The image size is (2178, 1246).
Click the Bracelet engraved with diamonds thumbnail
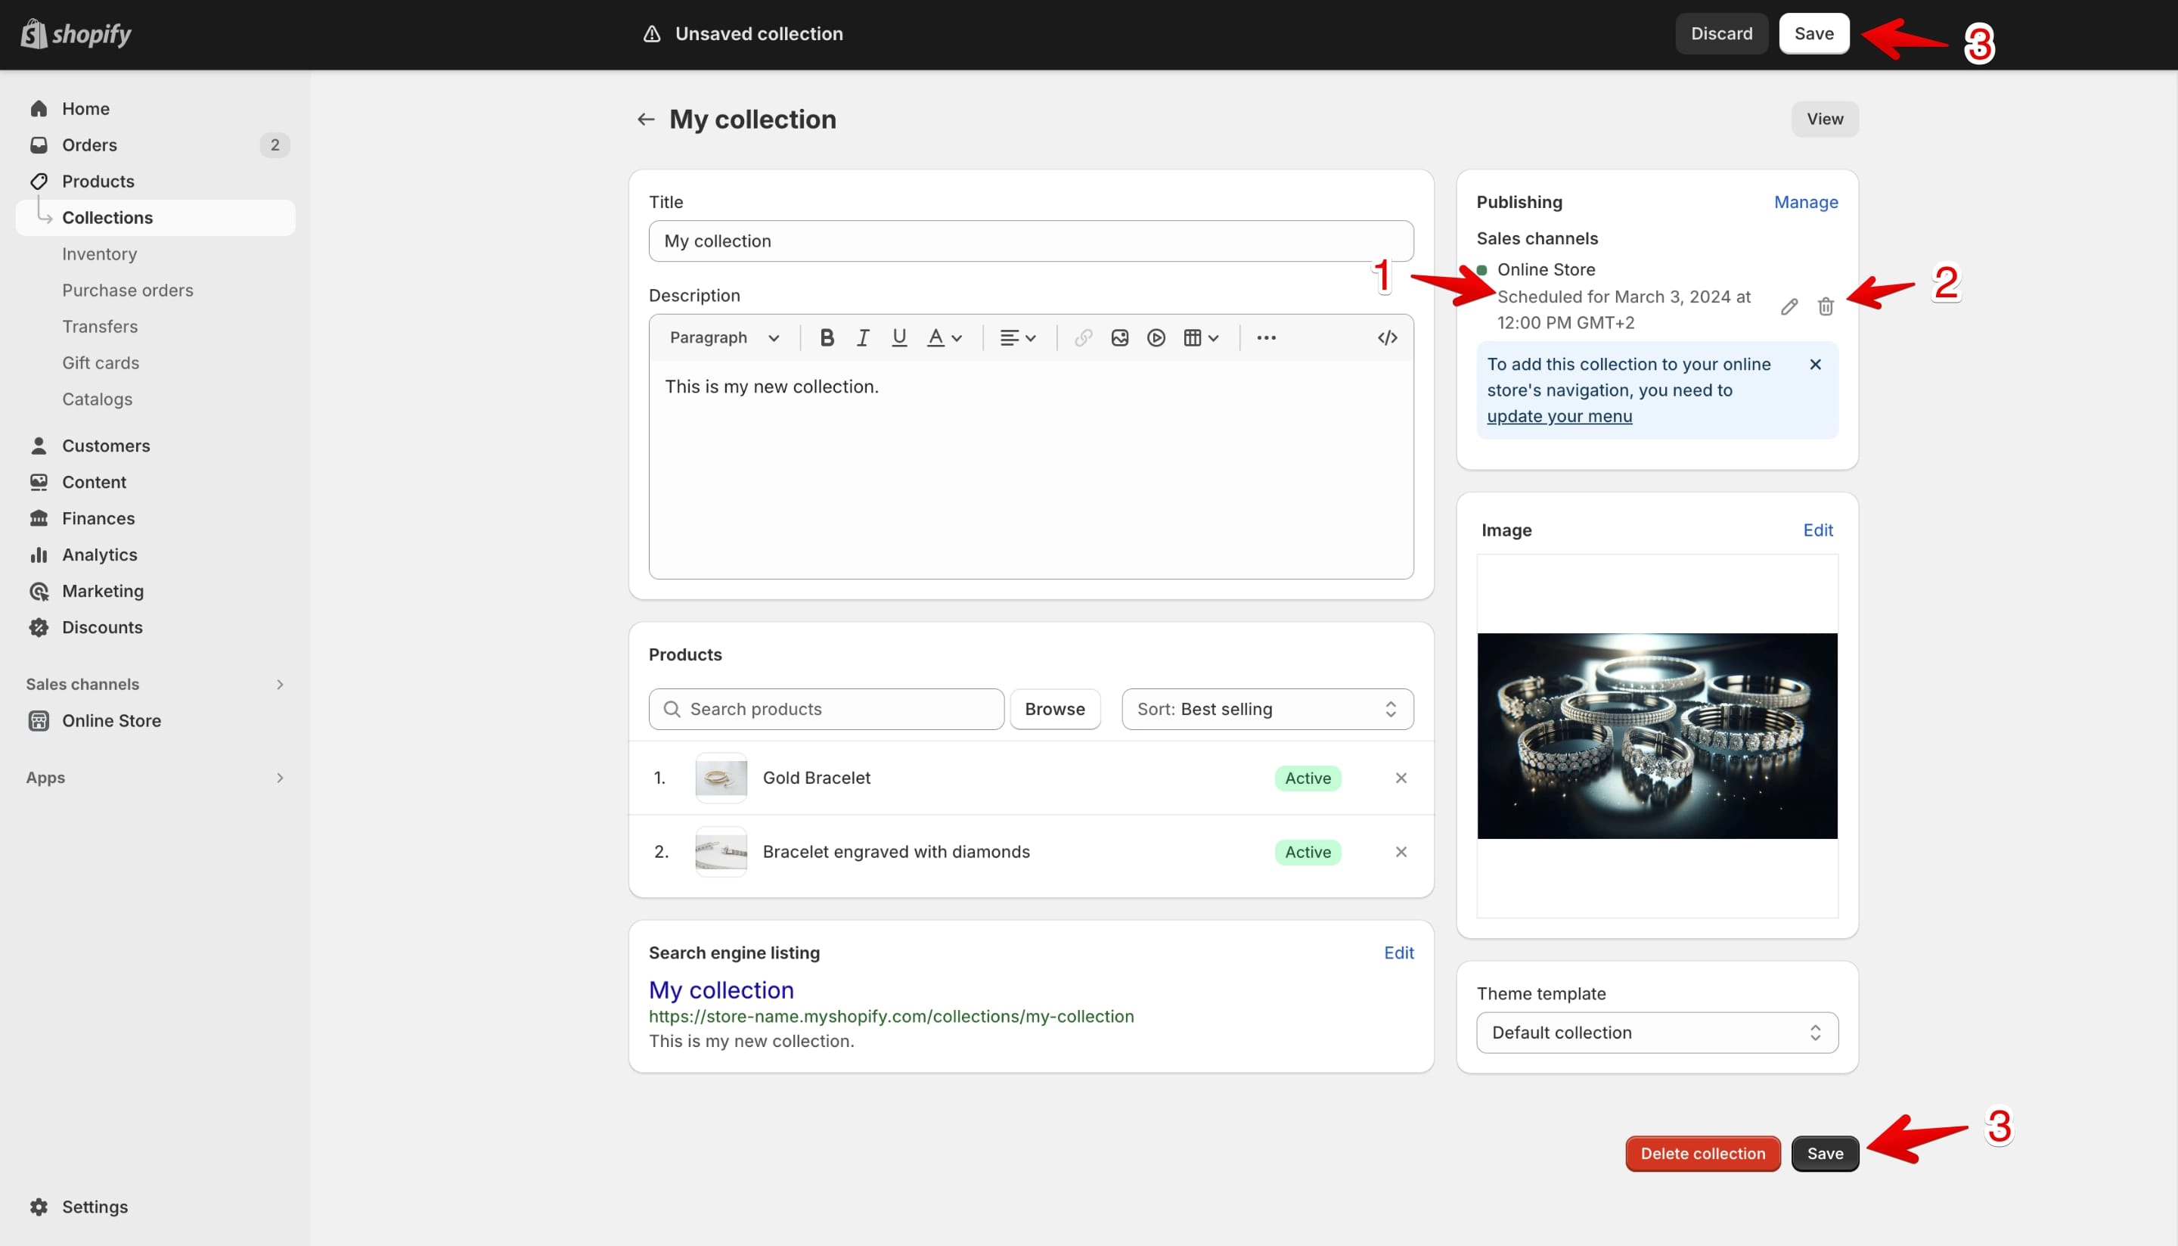pos(721,852)
